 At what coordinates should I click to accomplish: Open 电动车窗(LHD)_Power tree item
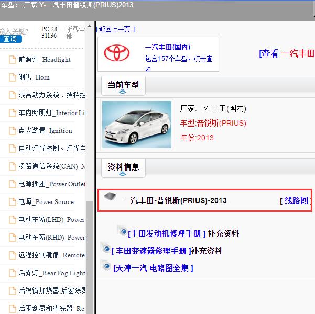[52, 219]
